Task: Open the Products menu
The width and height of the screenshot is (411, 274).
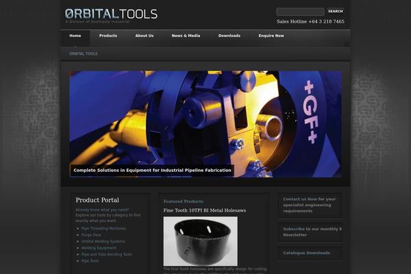Action: coord(108,36)
